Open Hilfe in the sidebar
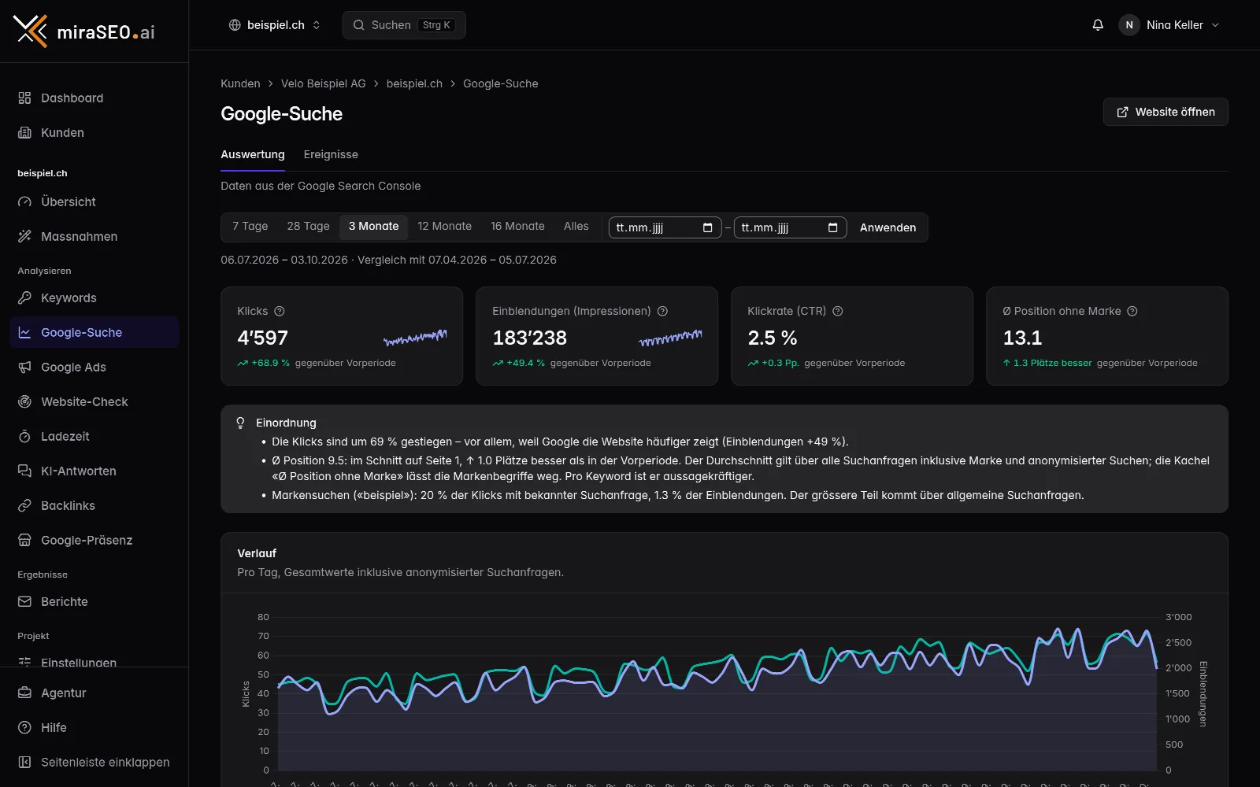 pyautogui.click(x=94, y=727)
